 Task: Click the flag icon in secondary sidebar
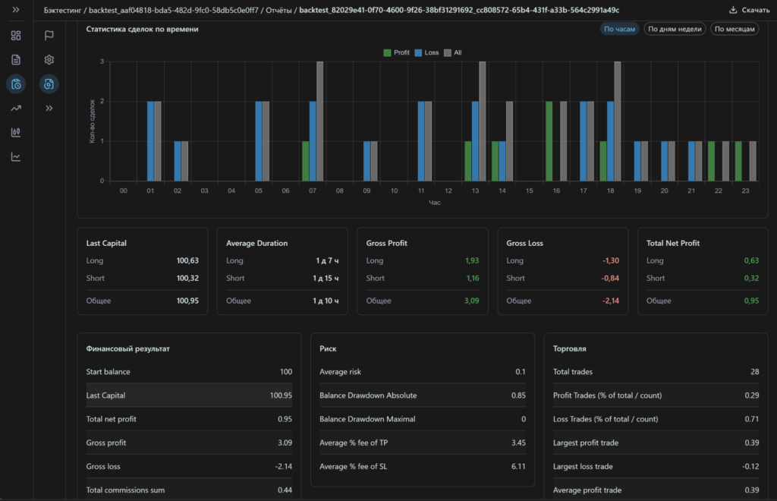[x=49, y=35]
